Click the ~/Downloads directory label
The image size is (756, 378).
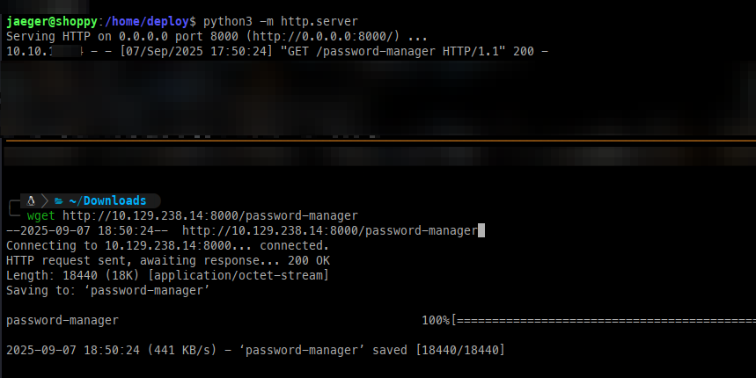coord(107,200)
